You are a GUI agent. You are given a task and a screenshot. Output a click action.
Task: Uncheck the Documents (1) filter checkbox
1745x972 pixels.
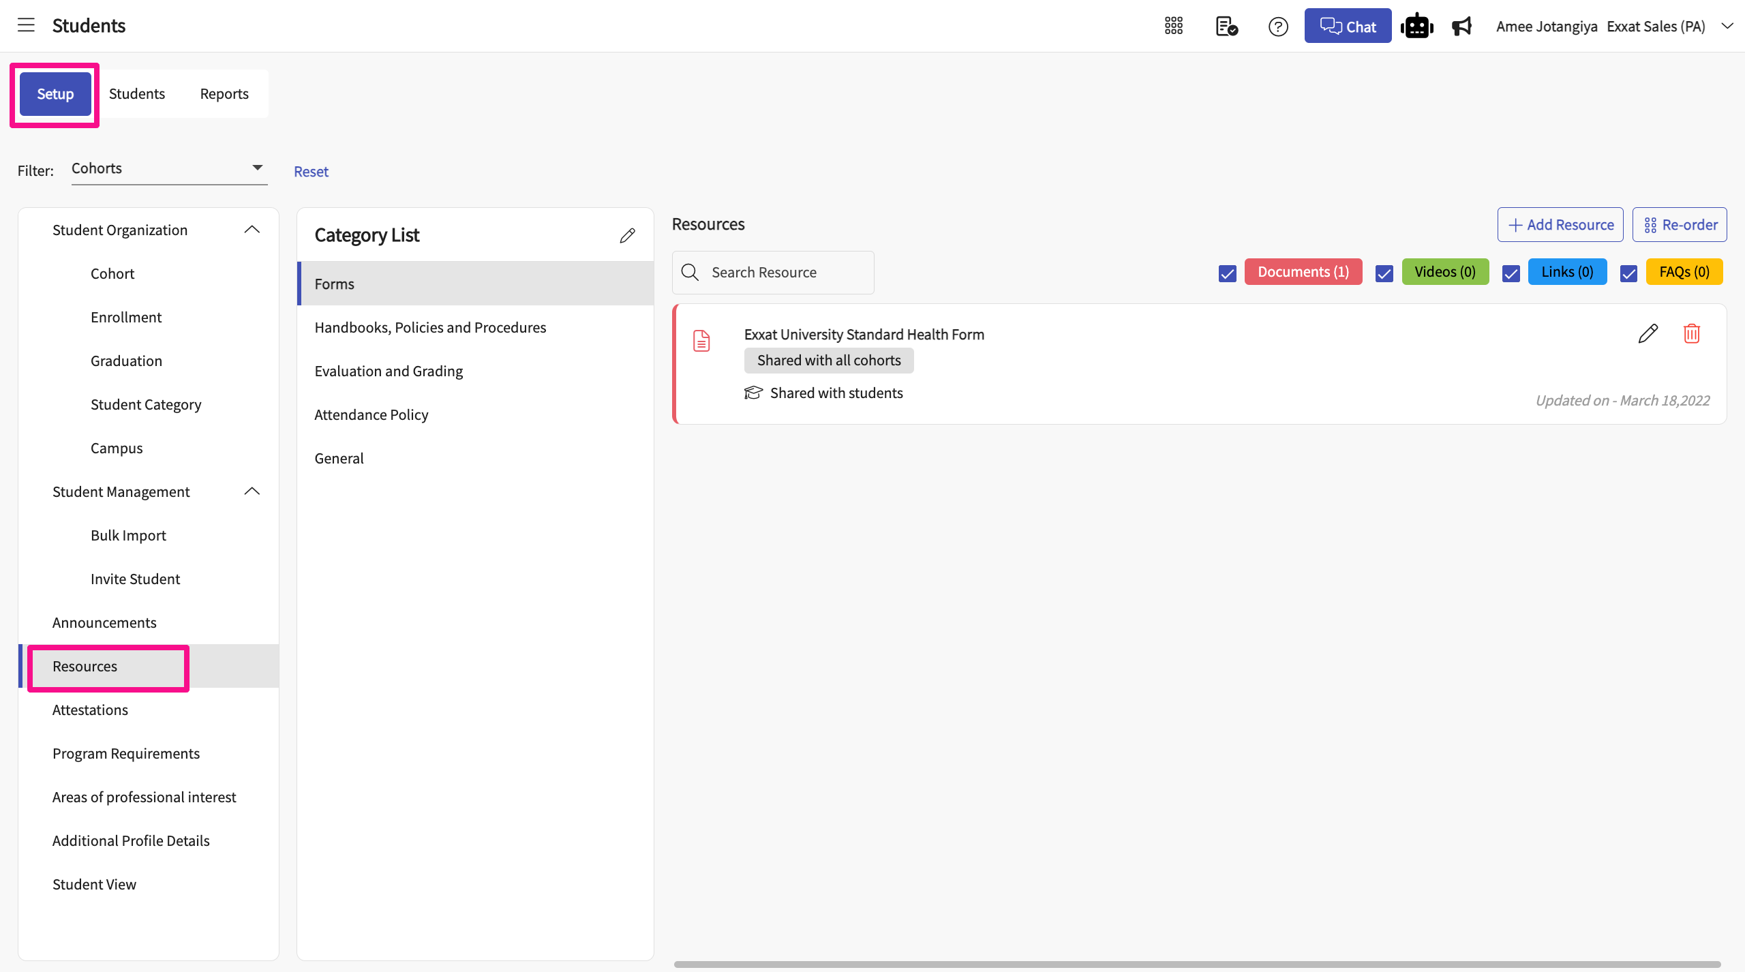(1227, 273)
